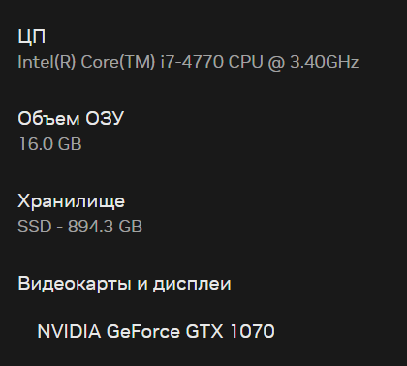Click the GeForce word in the GPU entry
Image resolution: width=407 pixels, height=366 pixels.
click(x=142, y=331)
